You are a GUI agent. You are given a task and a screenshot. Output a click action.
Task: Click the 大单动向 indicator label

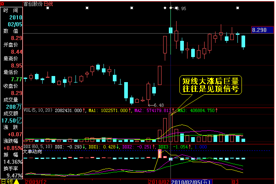pyautogui.click(x=32, y=152)
